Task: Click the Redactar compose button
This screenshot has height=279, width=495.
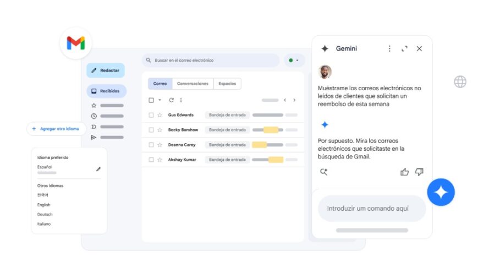Action: click(x=106, y=70)
